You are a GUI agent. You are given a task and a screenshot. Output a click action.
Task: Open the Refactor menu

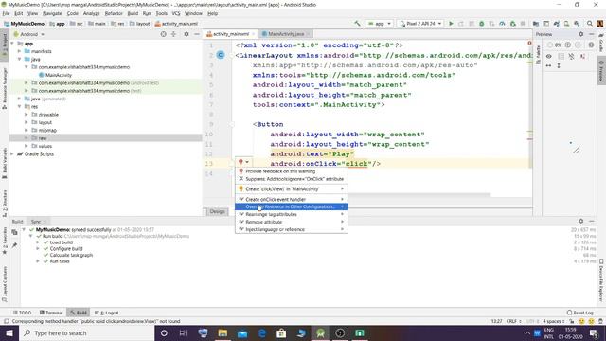click(x=114, y=13)
